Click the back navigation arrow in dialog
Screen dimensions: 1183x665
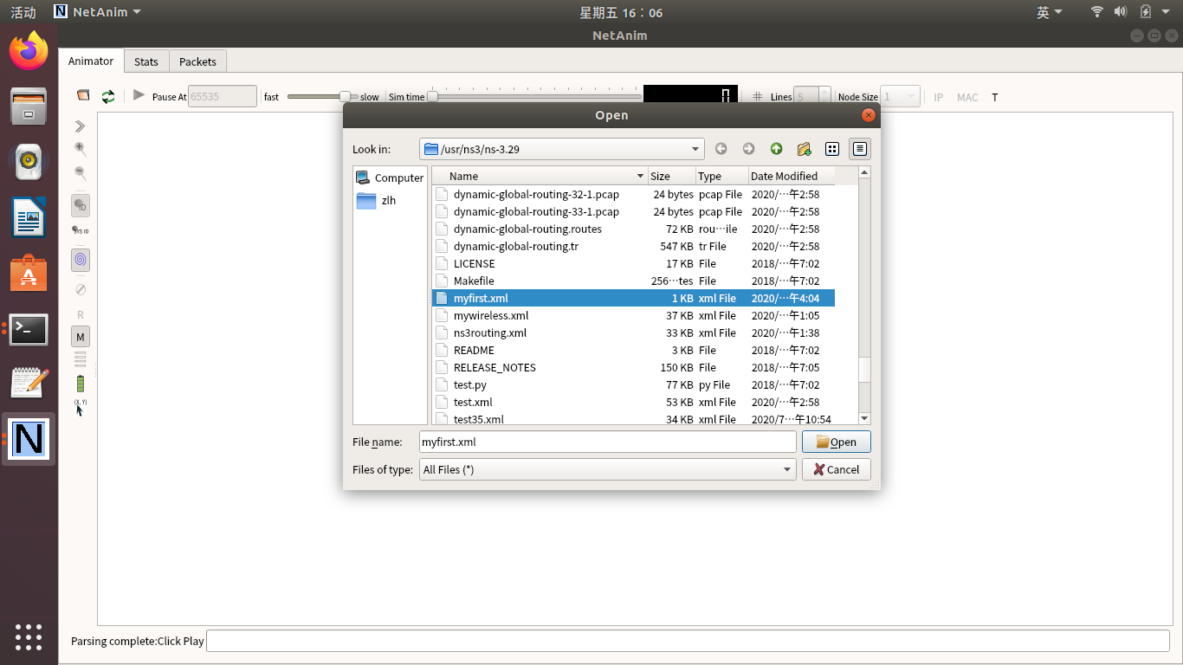tap(721, 149)
